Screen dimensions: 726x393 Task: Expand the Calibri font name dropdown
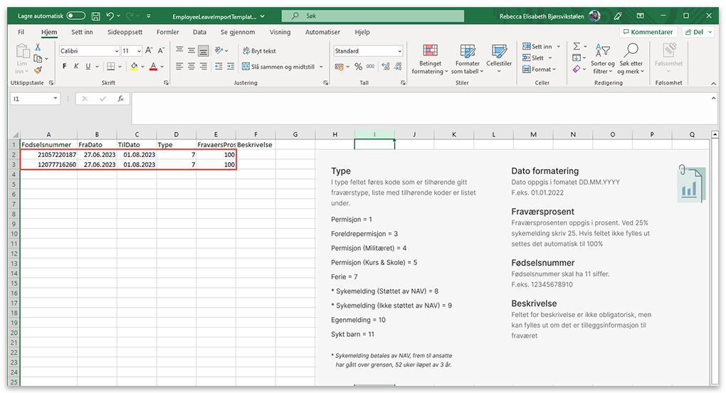pyautogui.click(x=117, y=51)
